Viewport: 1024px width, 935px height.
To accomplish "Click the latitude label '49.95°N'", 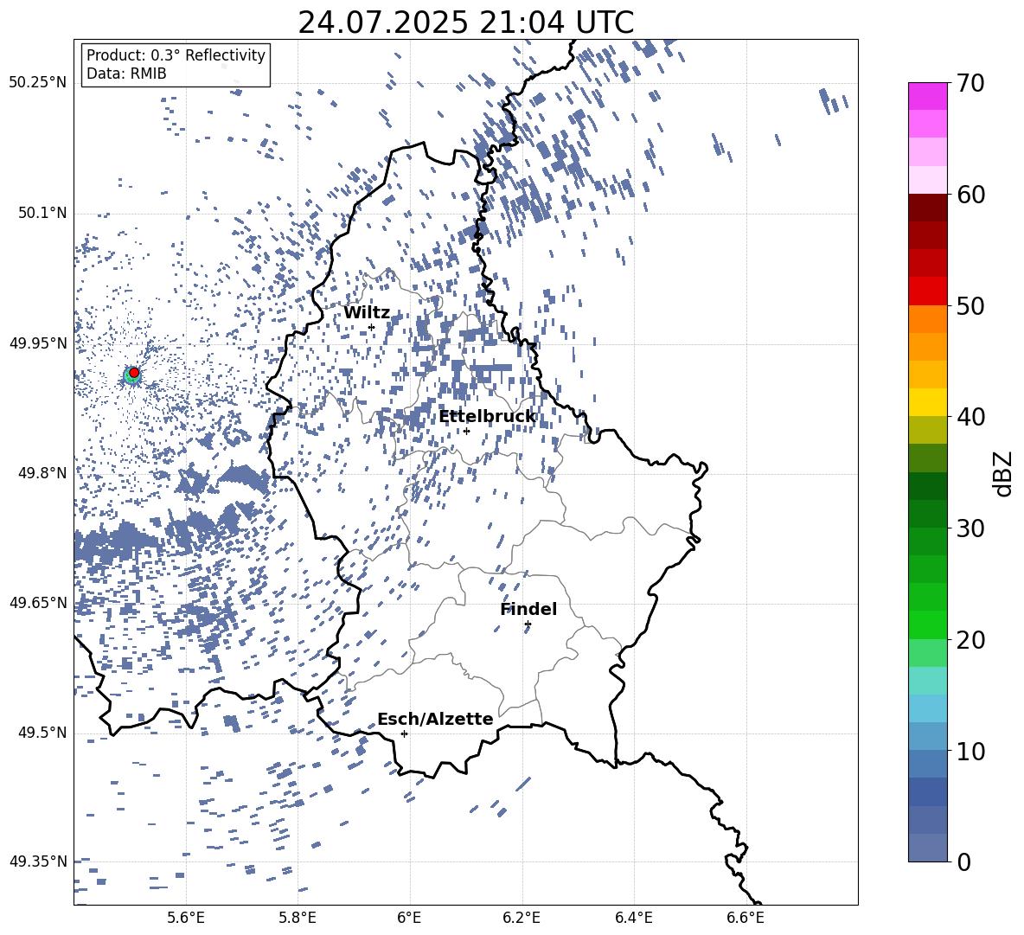I will pos(38,343).
